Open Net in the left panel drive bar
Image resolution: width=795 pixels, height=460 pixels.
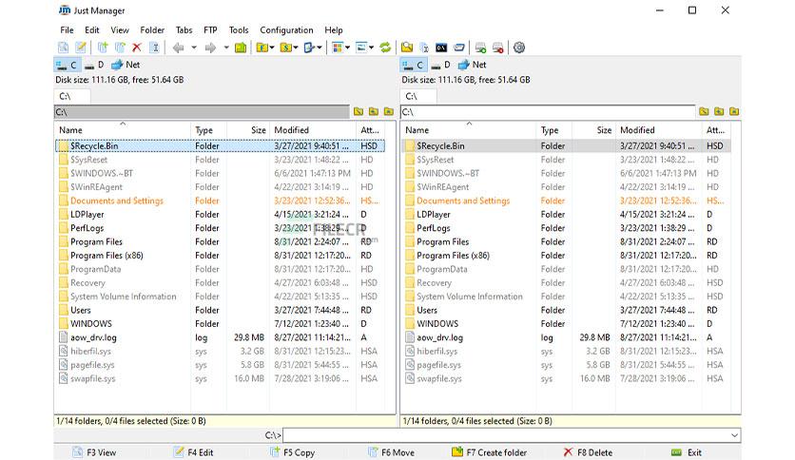coord(126,65)
